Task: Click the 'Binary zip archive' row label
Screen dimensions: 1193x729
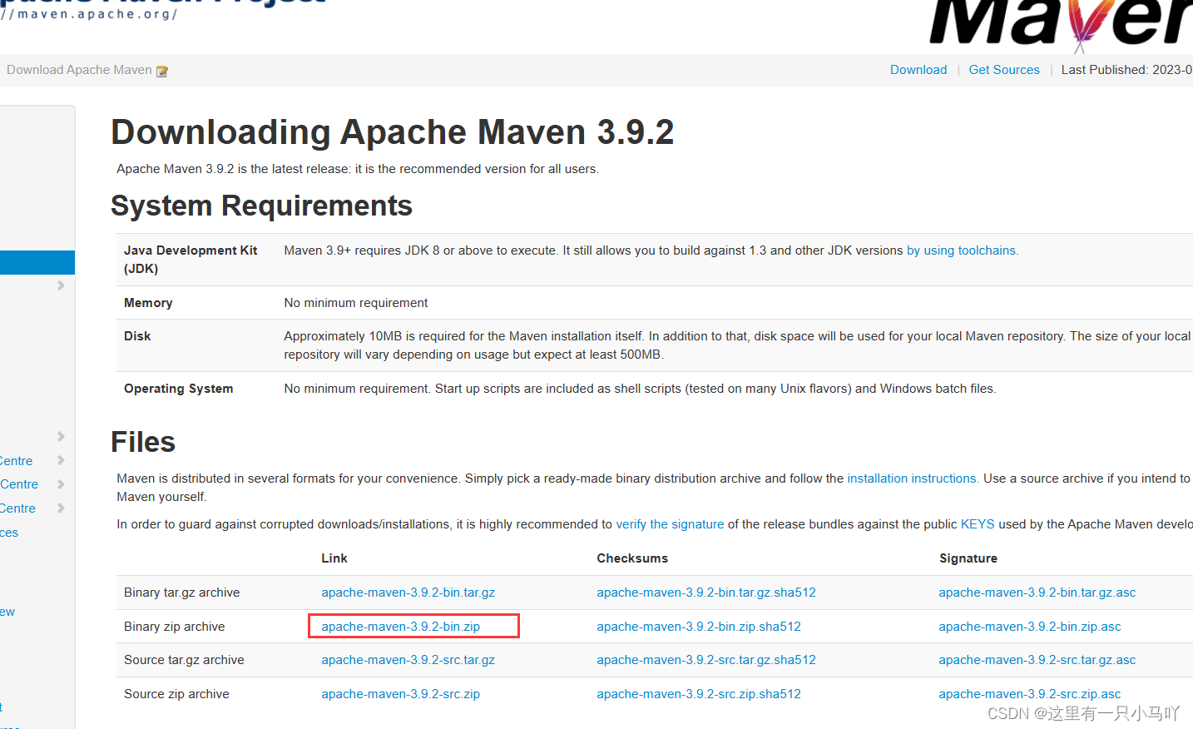Action: (175, 627)
